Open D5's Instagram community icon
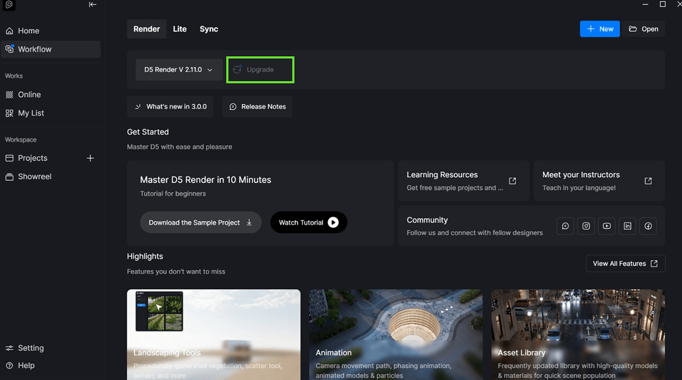682x380 pixels. point(586,226)
